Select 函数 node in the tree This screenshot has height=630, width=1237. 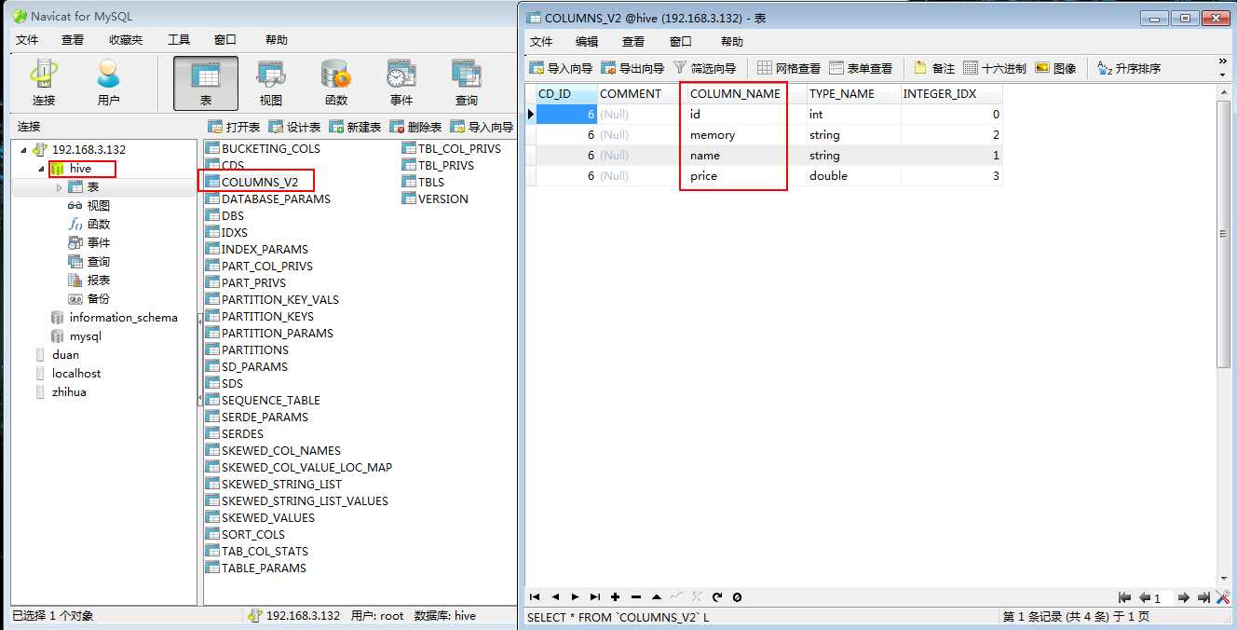(98, 225)
